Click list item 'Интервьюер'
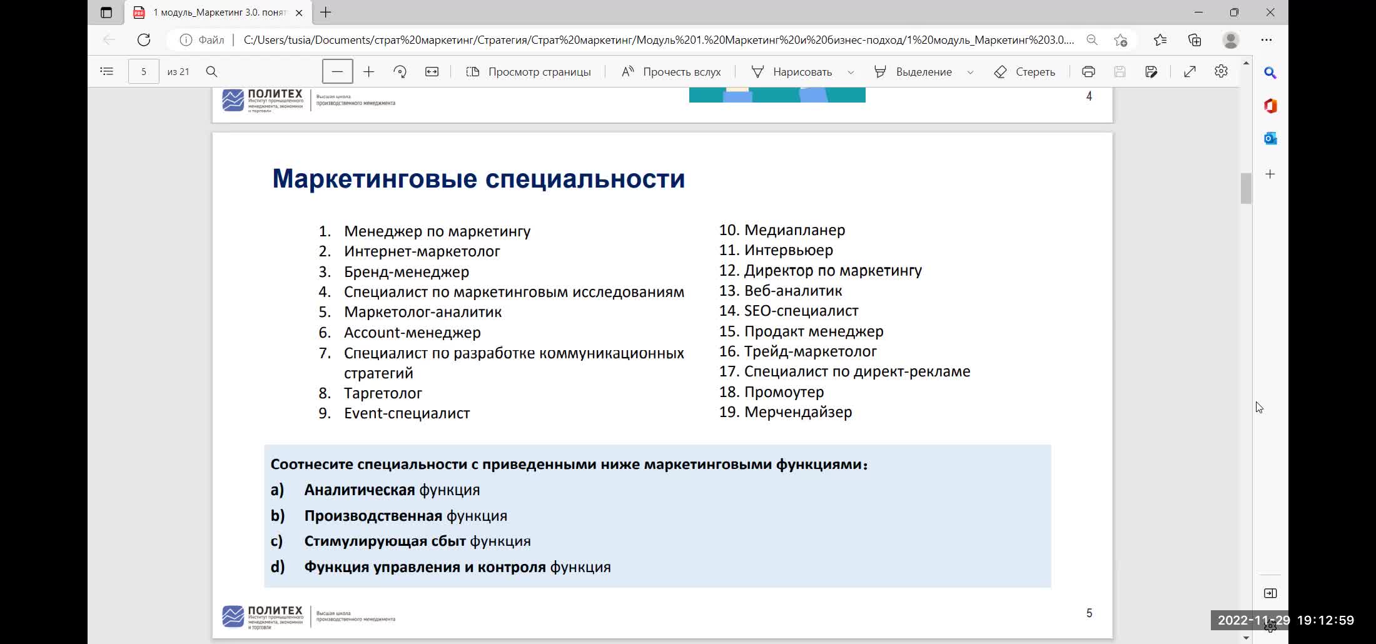1376x644 pixels. [789, 250]
